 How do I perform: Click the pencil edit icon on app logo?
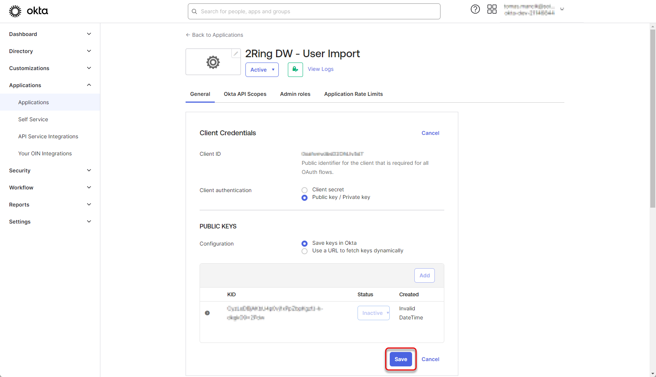coord(236,54)
